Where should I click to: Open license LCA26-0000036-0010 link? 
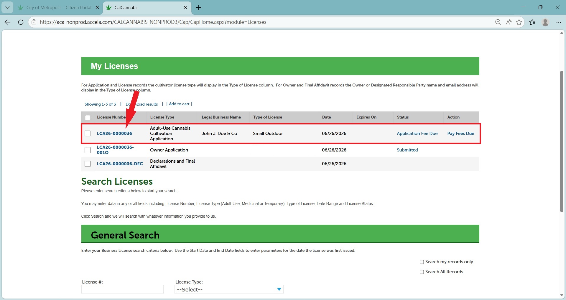pos(115,150)
